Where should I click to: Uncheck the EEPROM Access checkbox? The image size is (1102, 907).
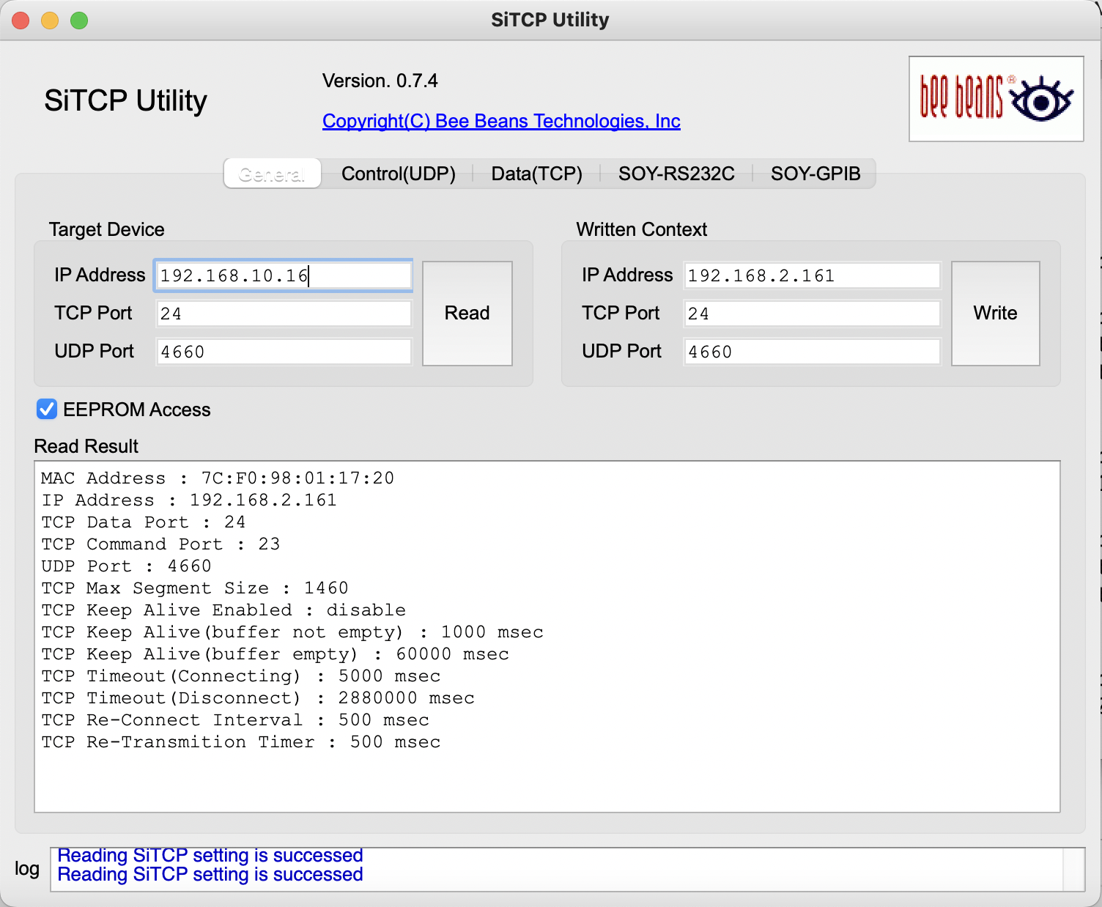pos(47,410)
